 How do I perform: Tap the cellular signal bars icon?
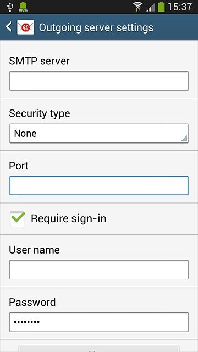(x=151, y=8)
